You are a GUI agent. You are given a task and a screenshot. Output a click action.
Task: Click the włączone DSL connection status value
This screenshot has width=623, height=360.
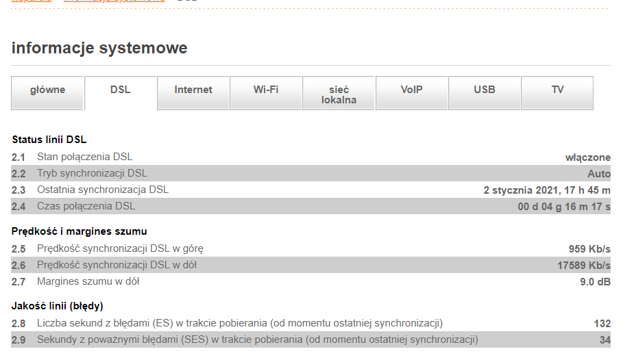(x=587, y=157)
